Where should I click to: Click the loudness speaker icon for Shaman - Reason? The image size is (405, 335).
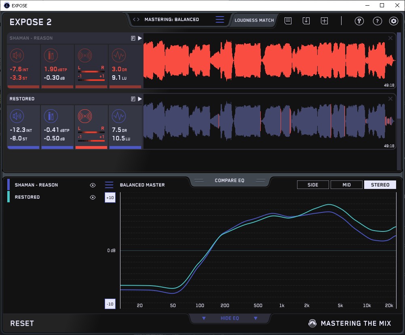[x=17, y=55]
